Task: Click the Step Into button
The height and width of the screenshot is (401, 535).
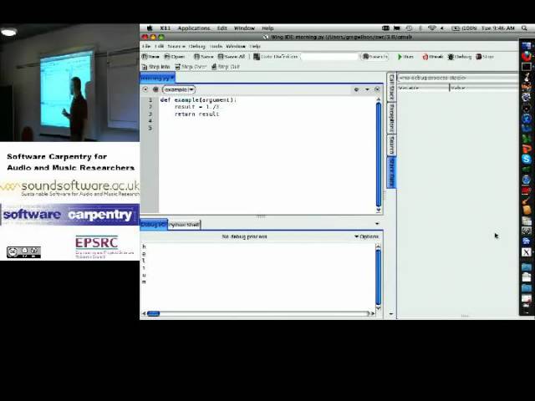Action: click(x=155, y=67)
